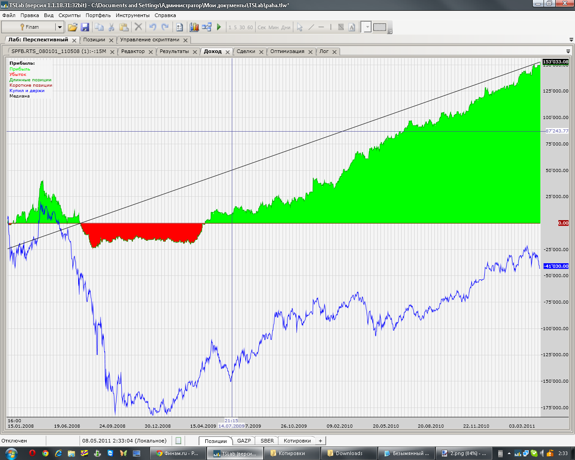Expand the Finam data source dropdown
Screen dimensions: 575x460
pyautogui.click(x=59, y=27)
